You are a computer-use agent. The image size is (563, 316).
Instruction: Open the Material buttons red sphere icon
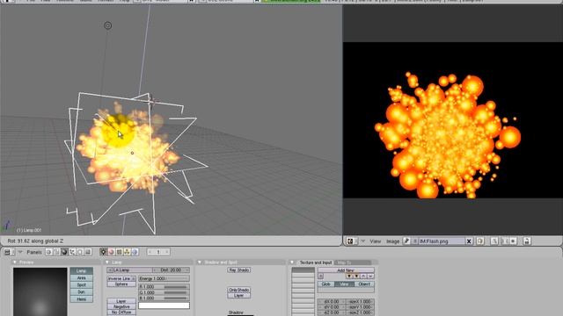pos(112,252)
